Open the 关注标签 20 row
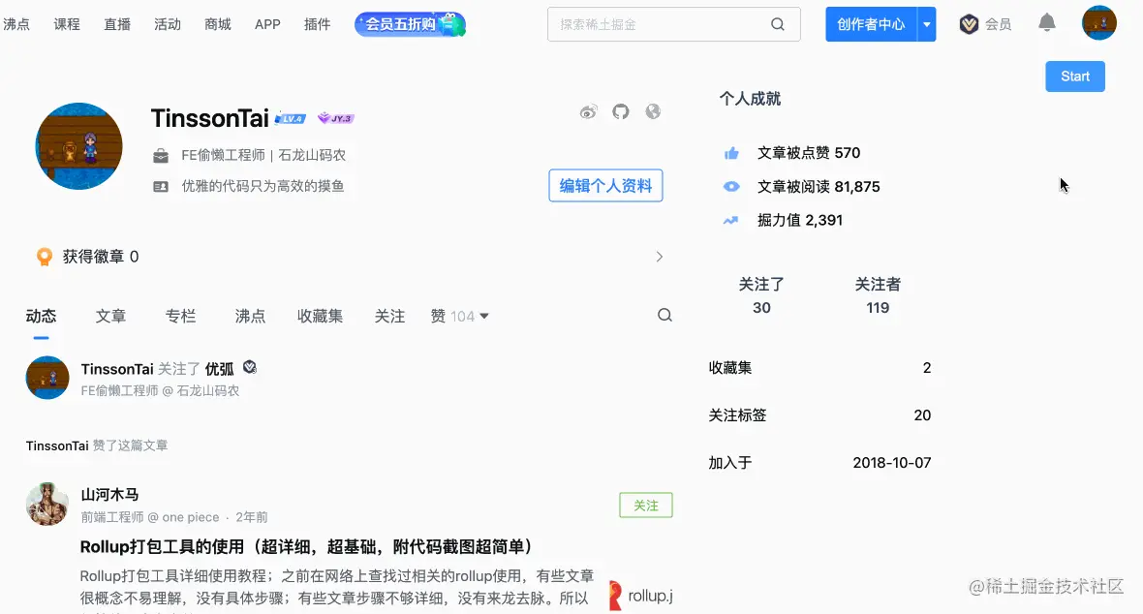1143x614 pixels. tap(820, 414)
